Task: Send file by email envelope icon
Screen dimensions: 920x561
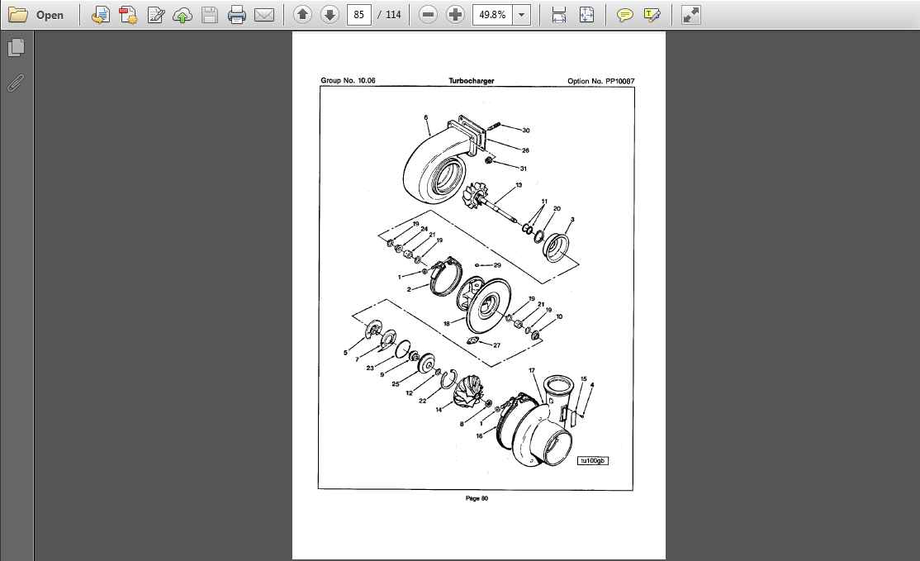Action: pos(264,15)
